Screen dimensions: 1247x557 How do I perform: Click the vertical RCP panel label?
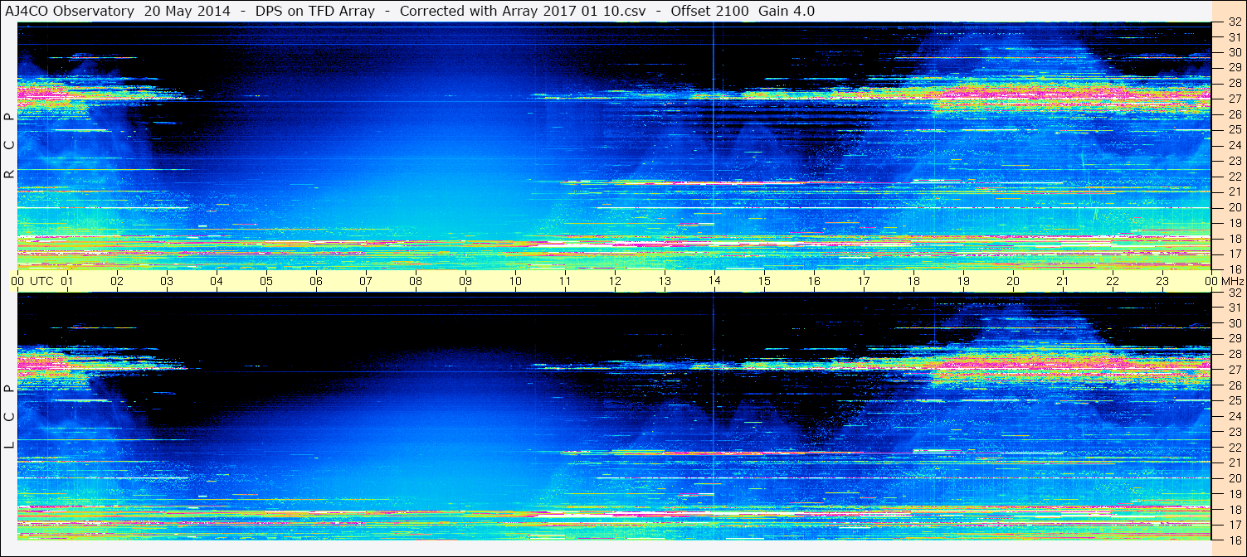coord(9,147)
